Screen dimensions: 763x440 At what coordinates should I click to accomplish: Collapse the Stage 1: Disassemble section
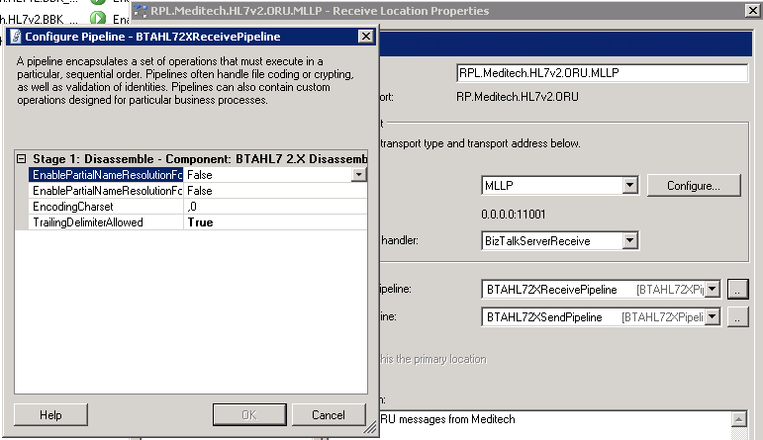tap(21, 159)
